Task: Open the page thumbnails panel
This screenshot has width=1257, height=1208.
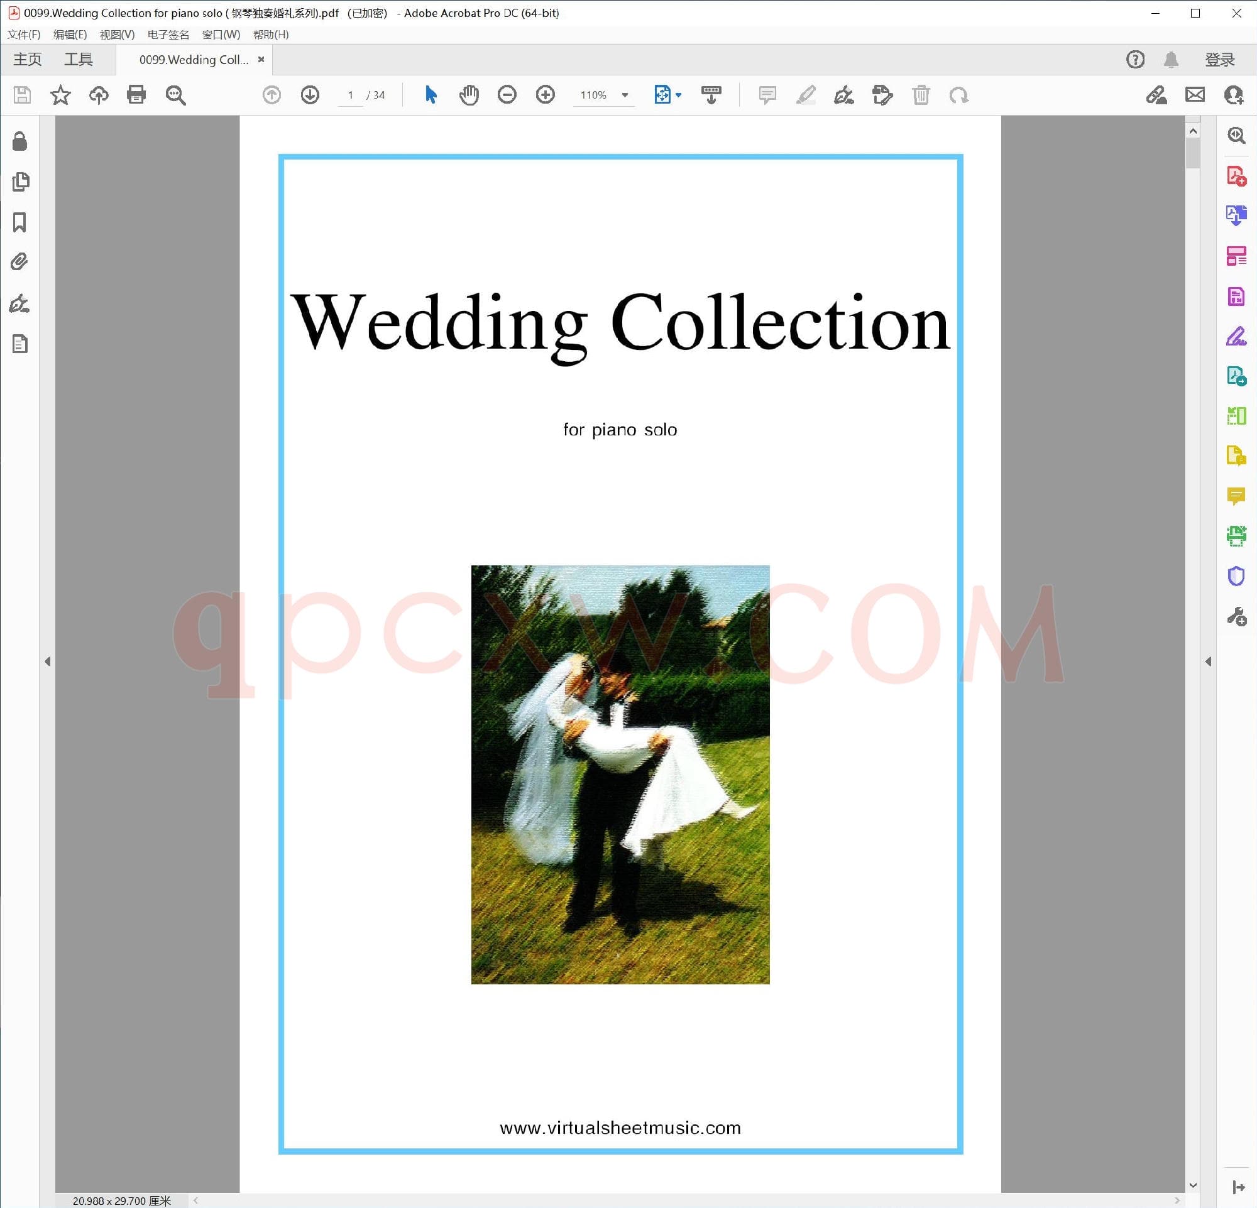Action: point(20,182)
